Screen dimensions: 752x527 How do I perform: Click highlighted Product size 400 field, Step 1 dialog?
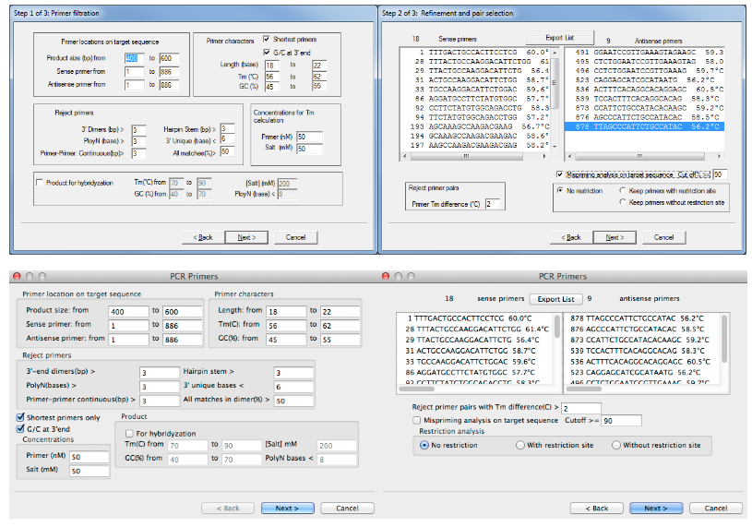[134, 58]
